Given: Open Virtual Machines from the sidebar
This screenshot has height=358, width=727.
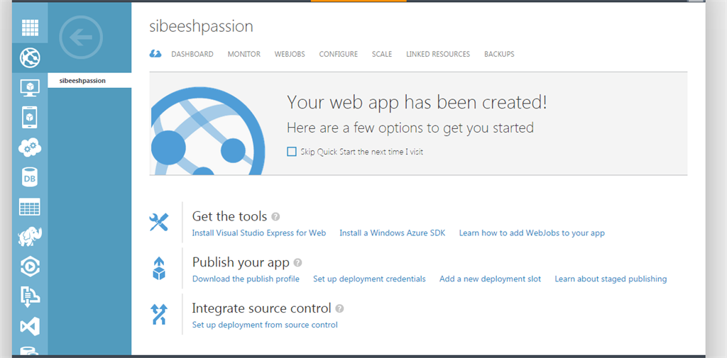Looking at the screenshot, I should coord(30,88).
